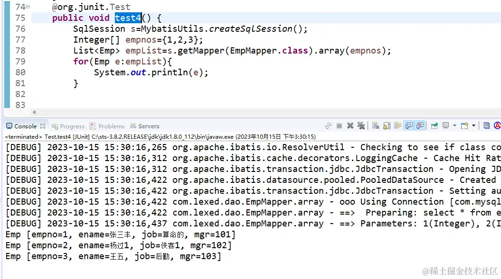Screen dimensions: 501x279
Task: Click console line with ResolverUtil
Action: pos(253,147)
